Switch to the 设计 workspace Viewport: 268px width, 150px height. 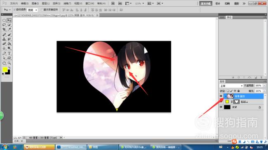point(218,3)
